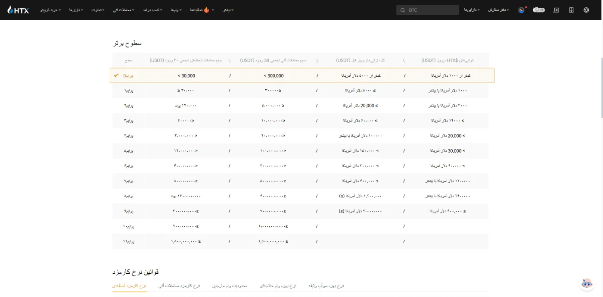Click the پرایم8 level cell

(129, 196)
